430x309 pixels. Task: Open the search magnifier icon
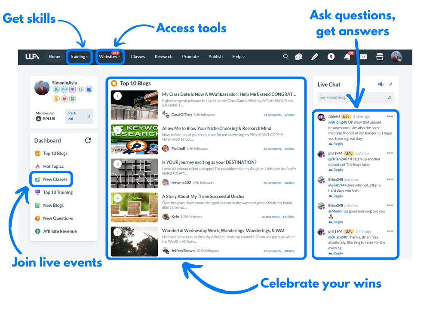(x=286, y=57)
